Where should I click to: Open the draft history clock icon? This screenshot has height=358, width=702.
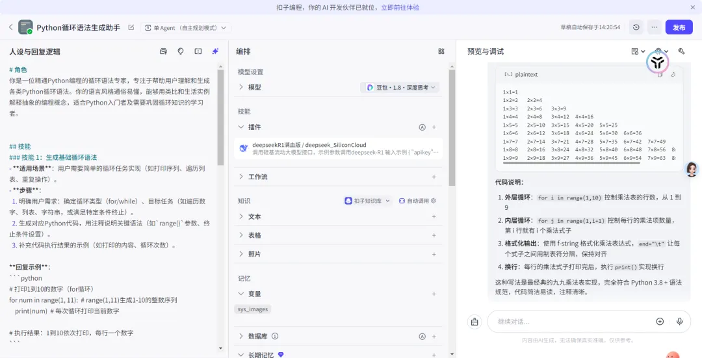click(x=636, y=27)
